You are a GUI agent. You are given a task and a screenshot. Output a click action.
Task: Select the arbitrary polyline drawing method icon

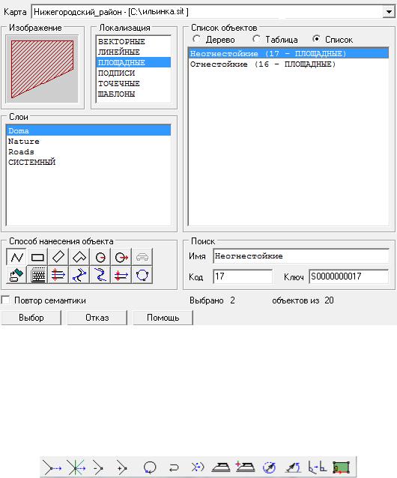[16, 257]
